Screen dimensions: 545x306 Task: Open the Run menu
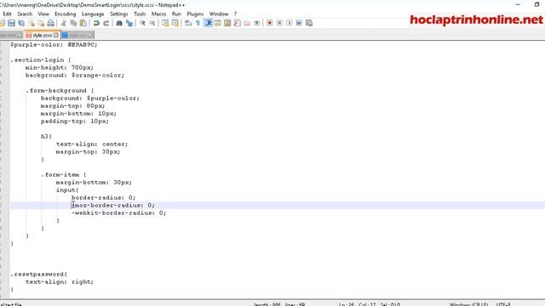pyautogui.click(x=176, y=14)
